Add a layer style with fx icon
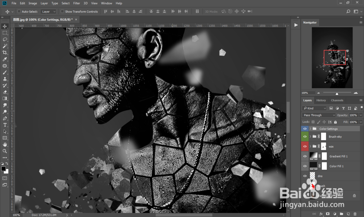This screenshot has width=364, height=217. [321, 214]
